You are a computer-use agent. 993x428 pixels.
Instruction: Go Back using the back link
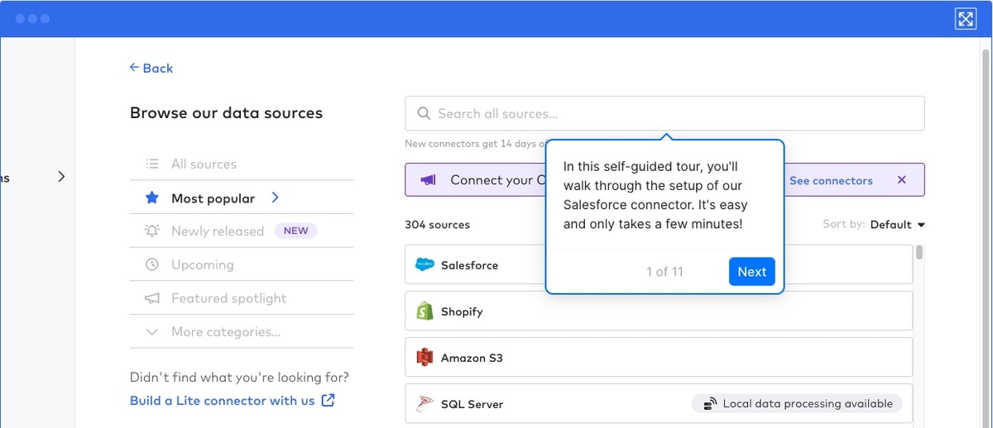(151, 68)
